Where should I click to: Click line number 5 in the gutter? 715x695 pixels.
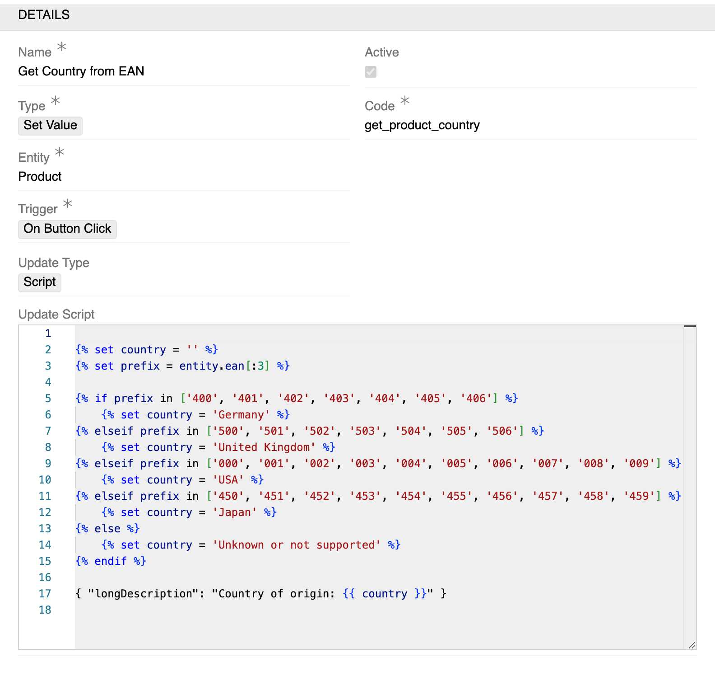pyautogui.click(x=48, y=399)
